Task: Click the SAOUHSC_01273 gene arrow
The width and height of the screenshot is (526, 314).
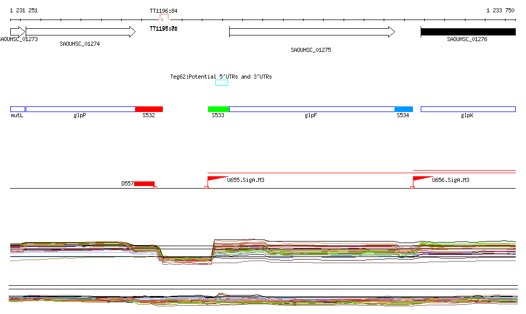Action: tap(17, 32)
